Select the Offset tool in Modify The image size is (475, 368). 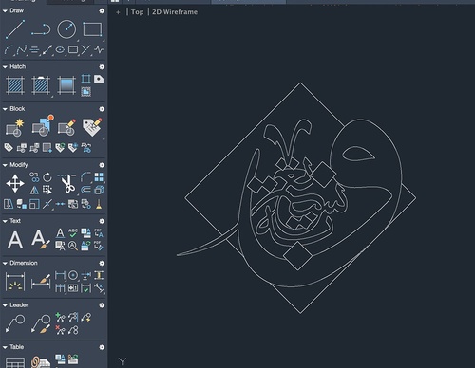85,190
